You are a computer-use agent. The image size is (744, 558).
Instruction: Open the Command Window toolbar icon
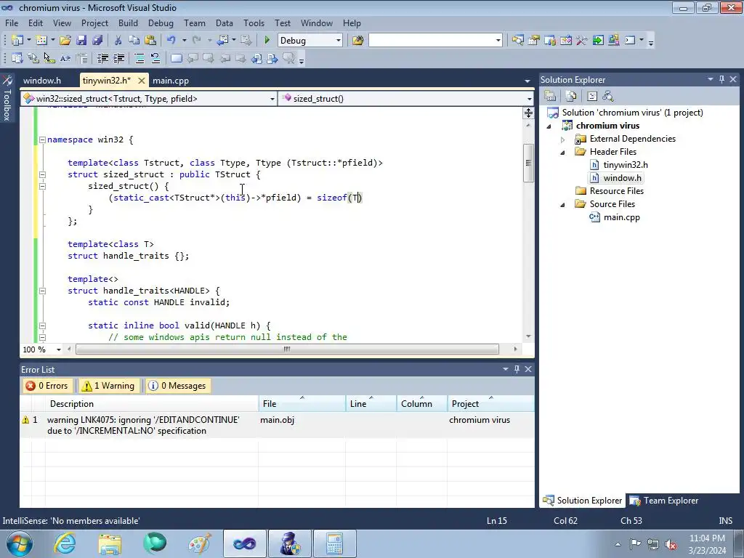tap(630, 41)
